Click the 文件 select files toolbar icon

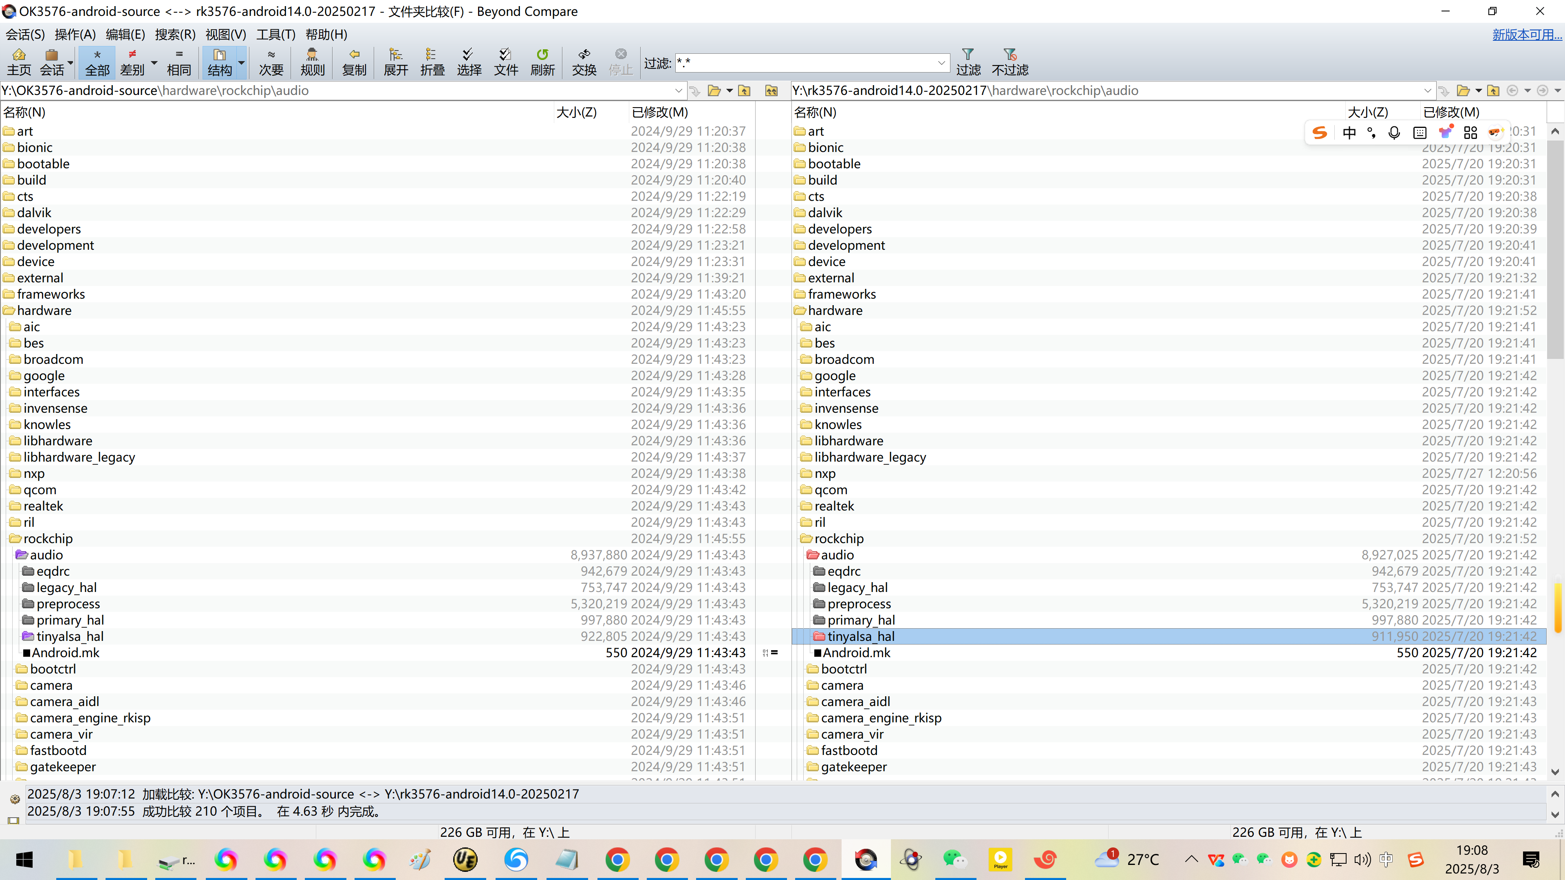tap(505, 63)
